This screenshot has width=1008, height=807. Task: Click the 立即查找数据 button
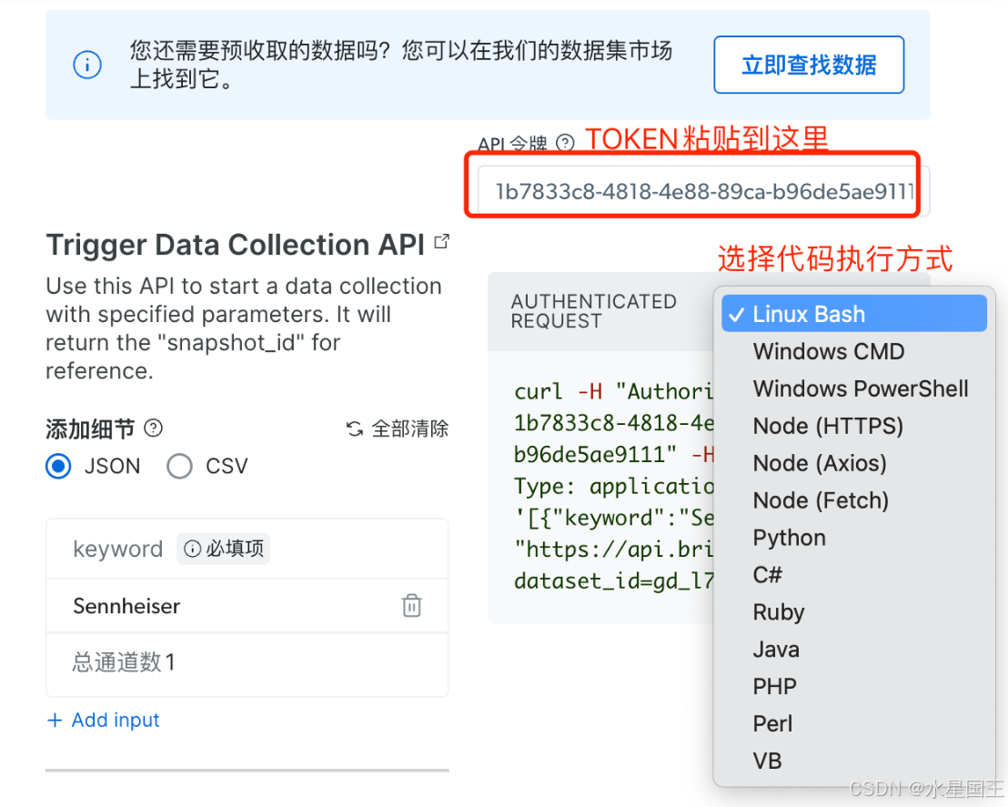[x=809, y=65]
